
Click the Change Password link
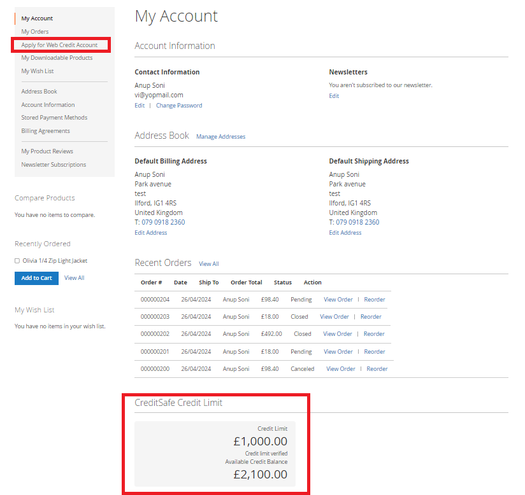click(179, 106)
